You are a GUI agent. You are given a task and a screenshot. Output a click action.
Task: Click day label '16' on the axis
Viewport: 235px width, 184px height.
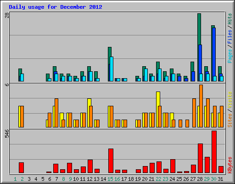[117, 179]
